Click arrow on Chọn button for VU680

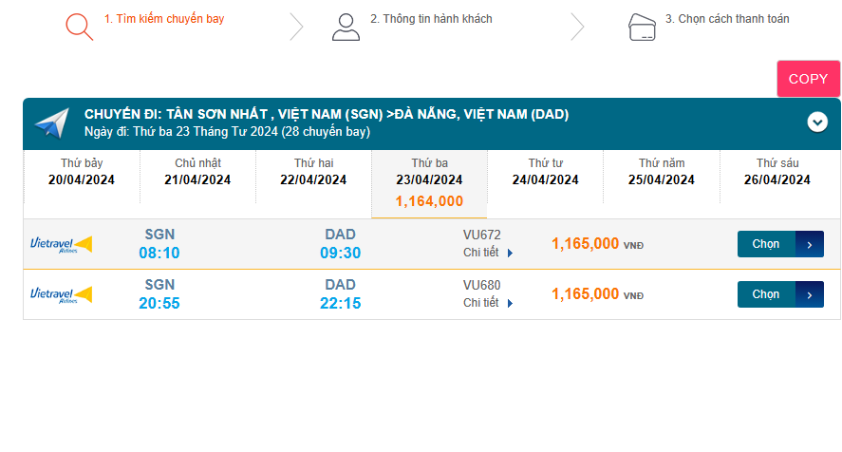pyautogui.click(x=809, y=294)
